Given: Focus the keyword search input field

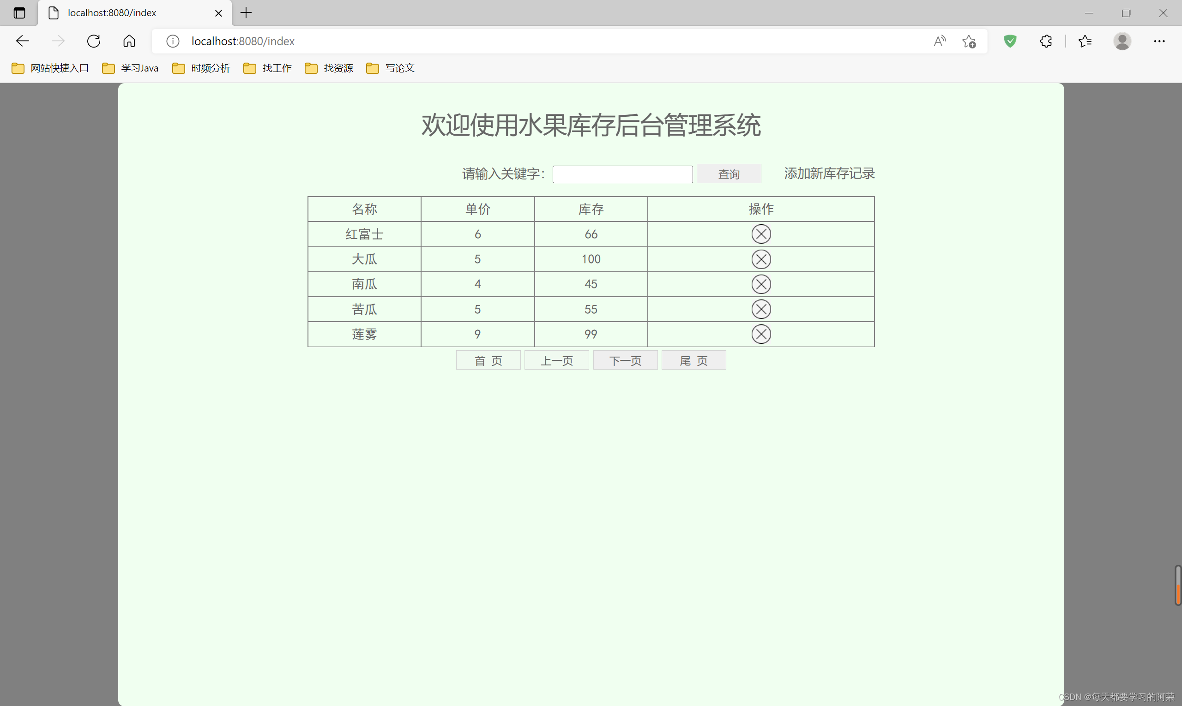Looking at the screenshot, I should click(x=622, y=174).
